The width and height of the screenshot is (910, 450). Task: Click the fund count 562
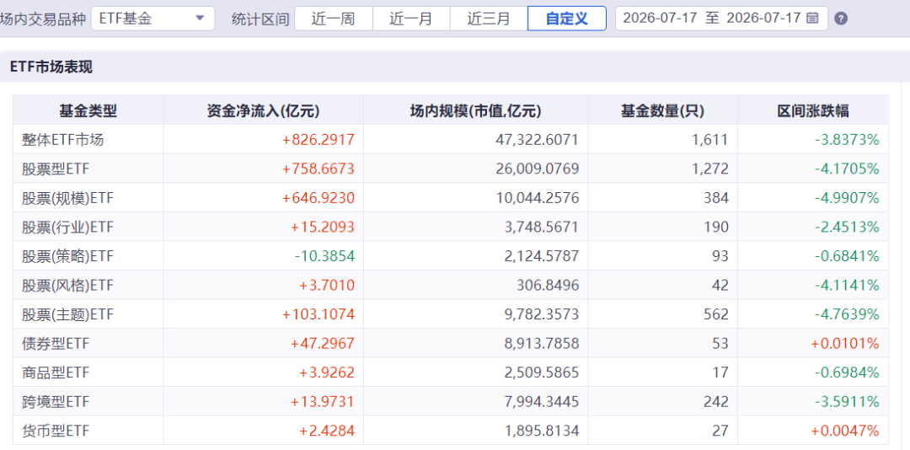(717, 314)
